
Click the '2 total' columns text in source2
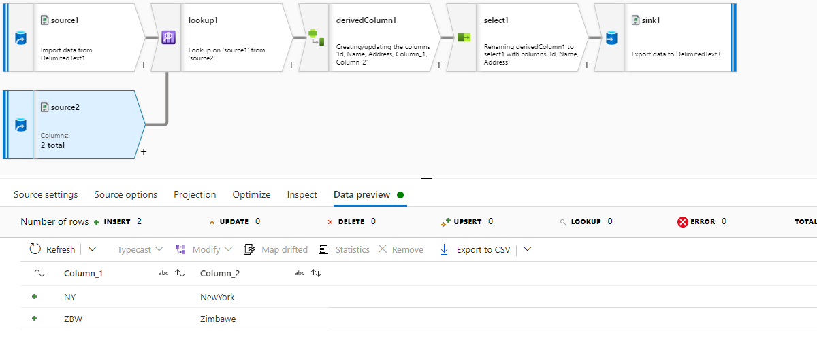(x=52, y=145)
